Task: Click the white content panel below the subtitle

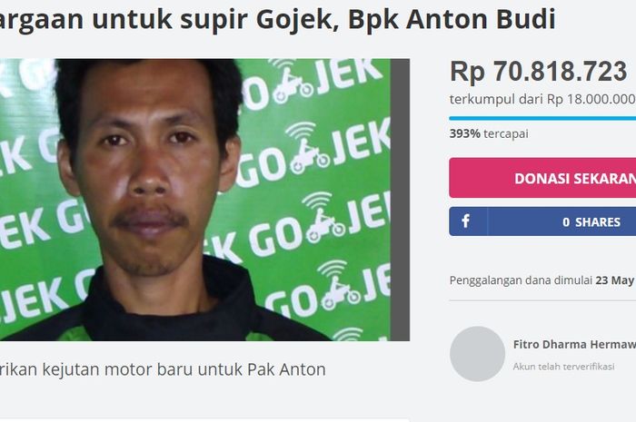Action: coord(204,420)
